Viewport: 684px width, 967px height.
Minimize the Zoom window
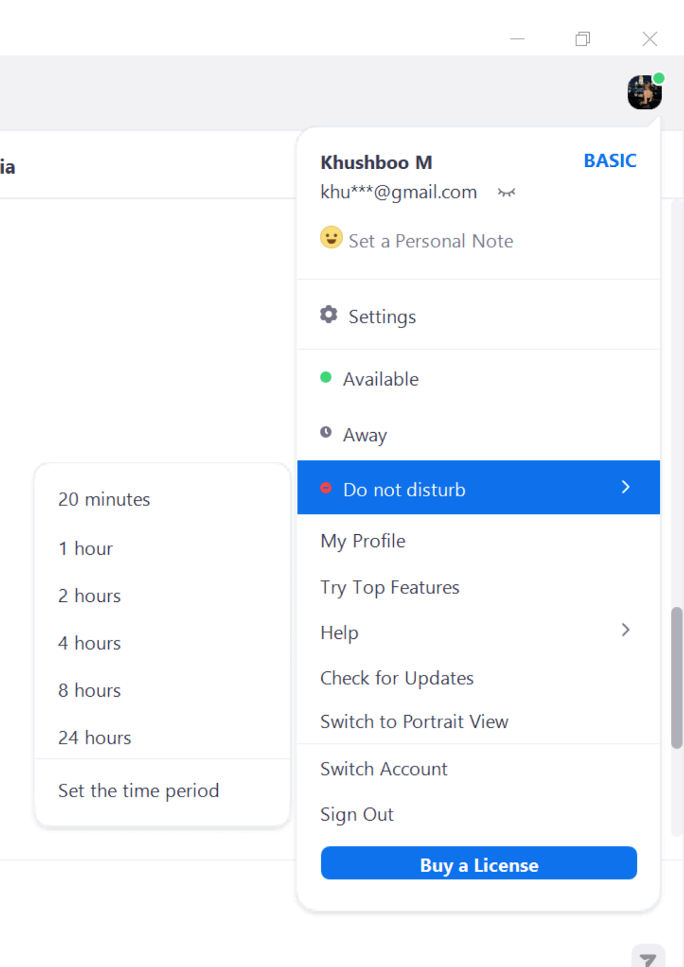pos(517,39)
